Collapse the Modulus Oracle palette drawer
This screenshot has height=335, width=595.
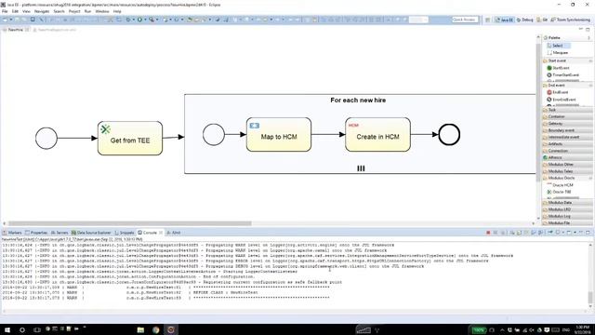pyautogui.click(x=567, y=178)
